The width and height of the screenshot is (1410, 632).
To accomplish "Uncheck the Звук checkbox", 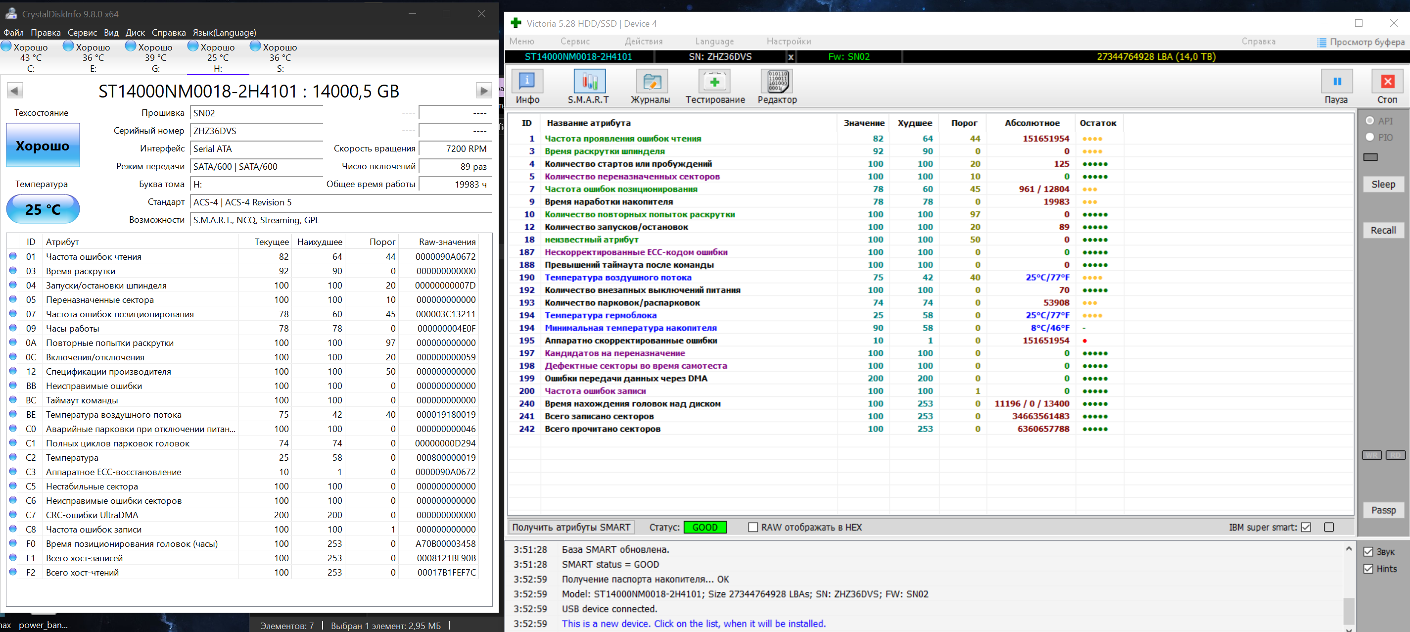I will tap(1368, 551).
